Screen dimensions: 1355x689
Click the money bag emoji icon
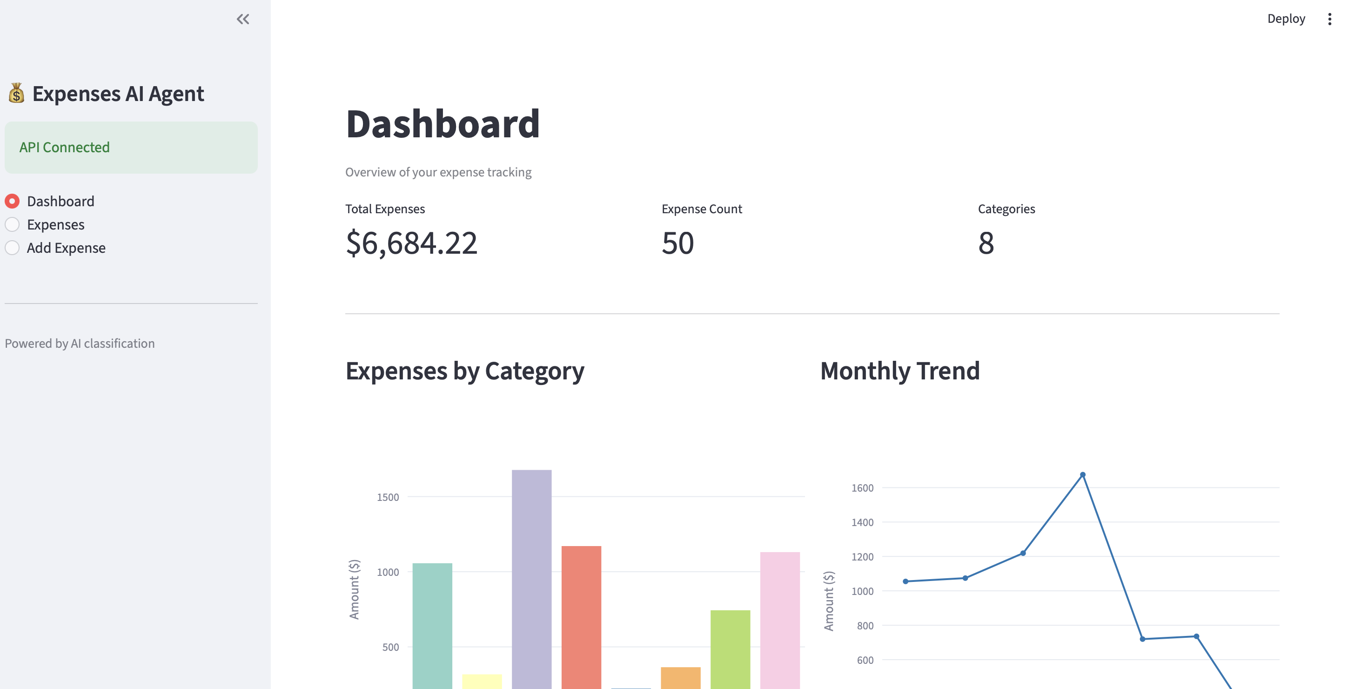(x=16, y=93)
